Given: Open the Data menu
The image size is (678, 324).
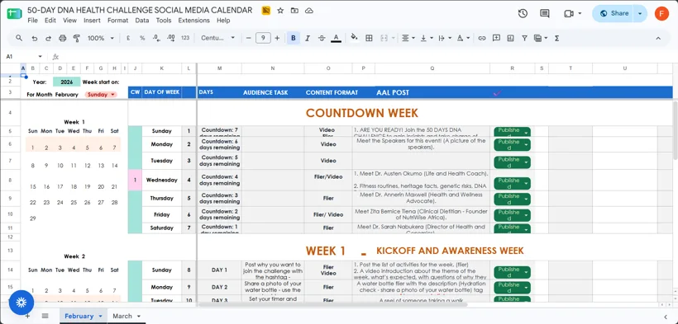Looking at the screenshot, I should (142, 21).
